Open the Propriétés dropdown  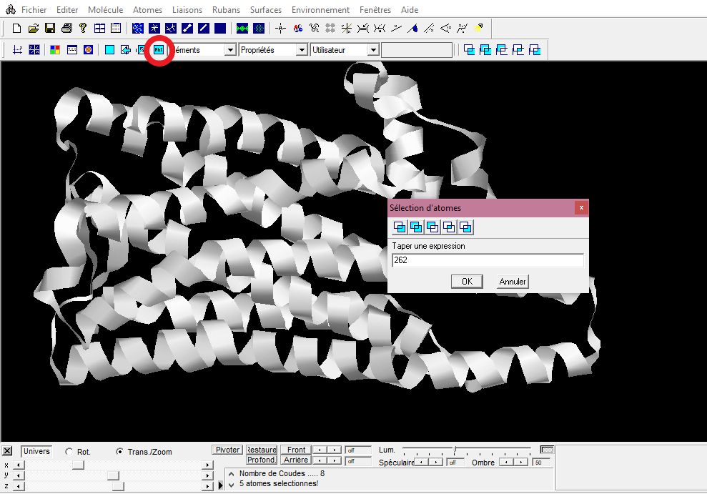click(301, 50)
